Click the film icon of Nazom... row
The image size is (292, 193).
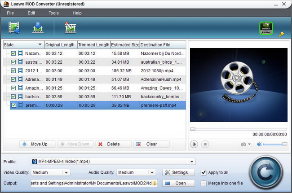point(20,53)
